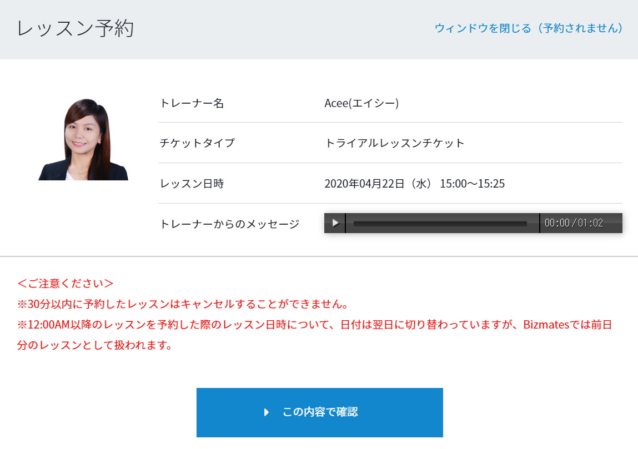
Task: Select the チケットタイプ label
Action: pos(197,143)
